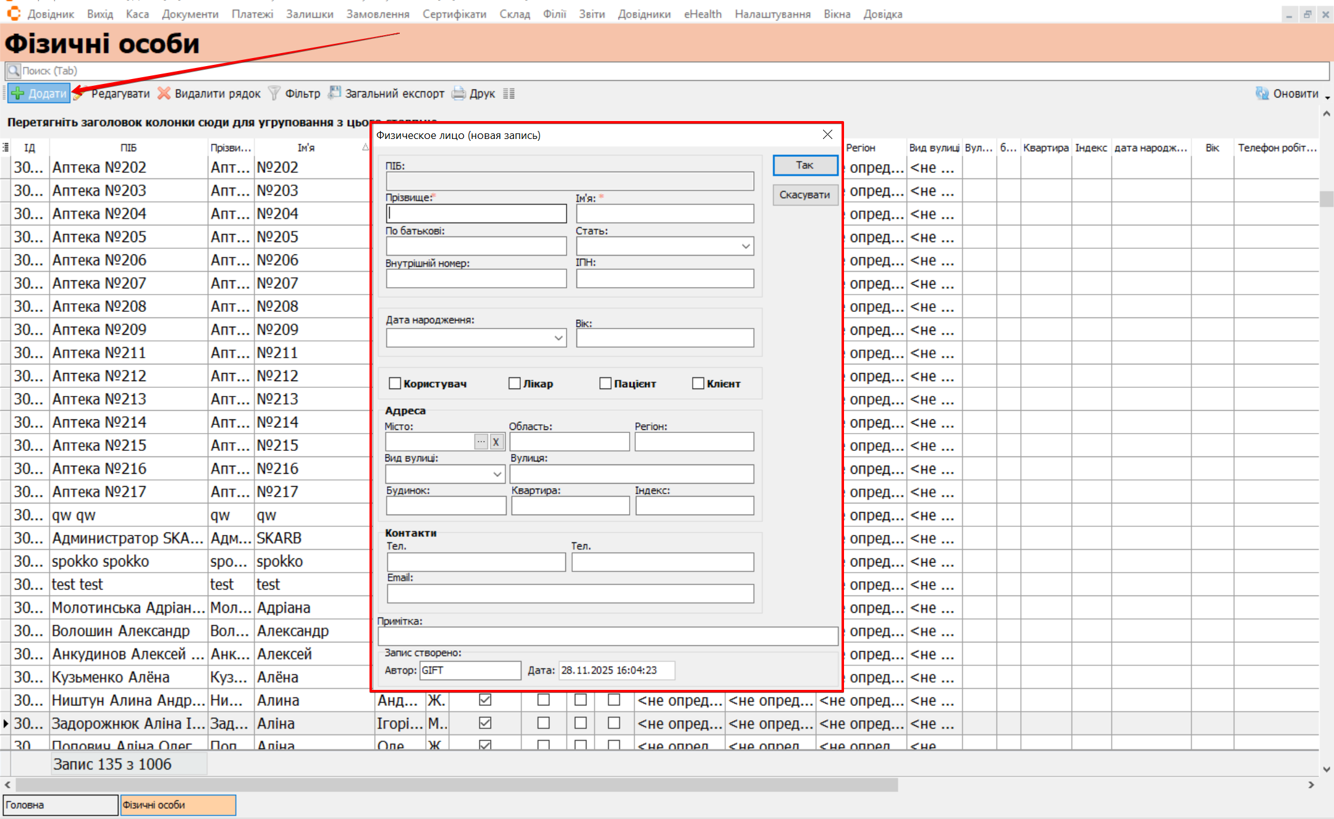Expand the Вид вулиці combo box
1334x819 pixels.
497,474
